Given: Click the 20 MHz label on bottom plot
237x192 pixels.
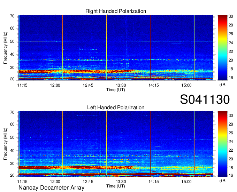Looking at the screenshot, I should tap(12, 175).
